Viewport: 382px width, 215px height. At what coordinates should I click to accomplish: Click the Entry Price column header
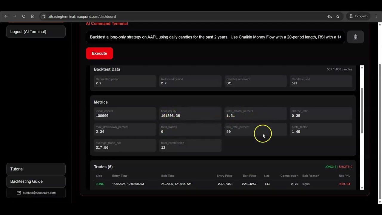(x=224, y=176)
